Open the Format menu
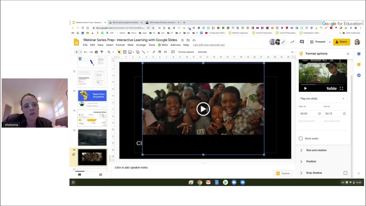The height and width of the screenshot is (206, 366). [x=120, y=45]
